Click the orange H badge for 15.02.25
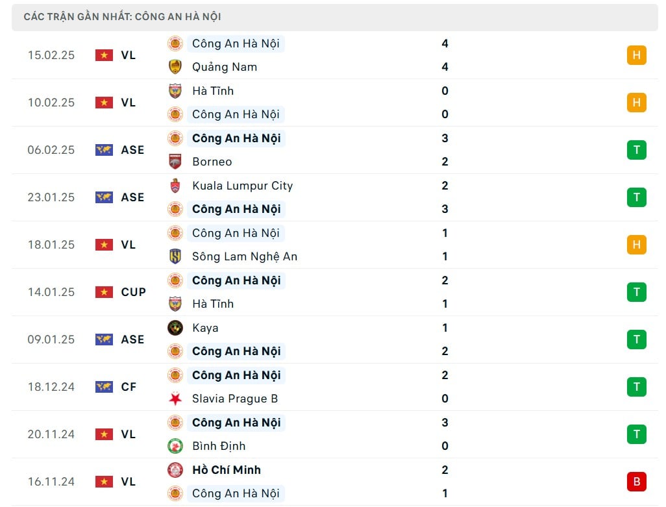 point(636,55)
